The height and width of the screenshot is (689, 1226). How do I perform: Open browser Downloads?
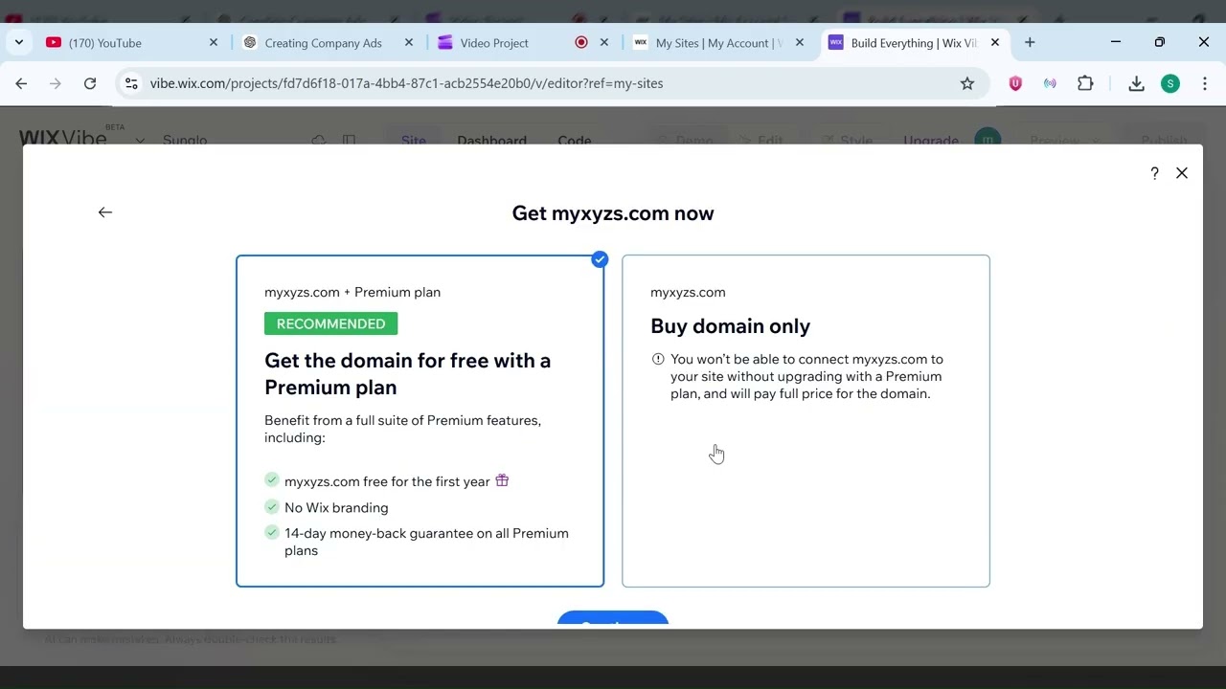[x=1136, y=83]
